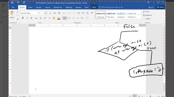
Task: Toggle Align Left
Action: [65, 18]
